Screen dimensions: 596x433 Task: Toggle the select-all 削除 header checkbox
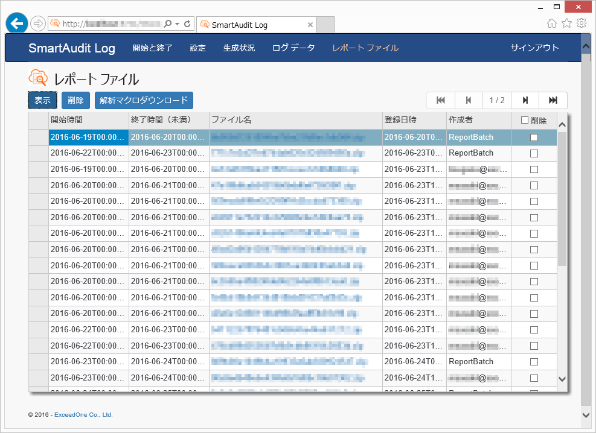point(525,120)
